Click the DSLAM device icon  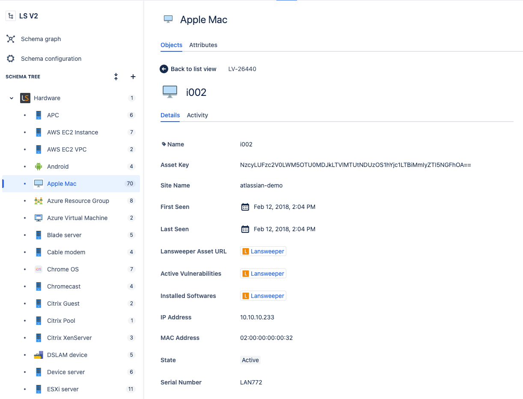(x=39, y=355)
